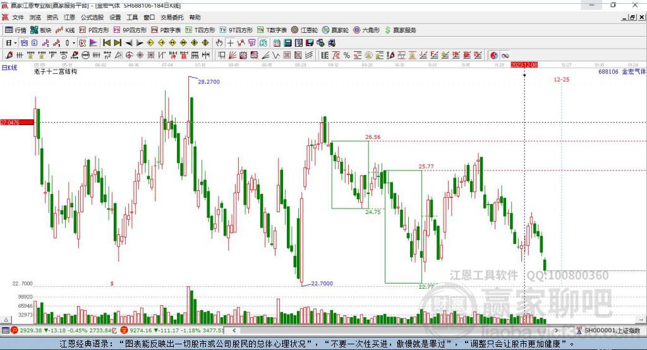Select the percent % retracement tool

(347, 55)
